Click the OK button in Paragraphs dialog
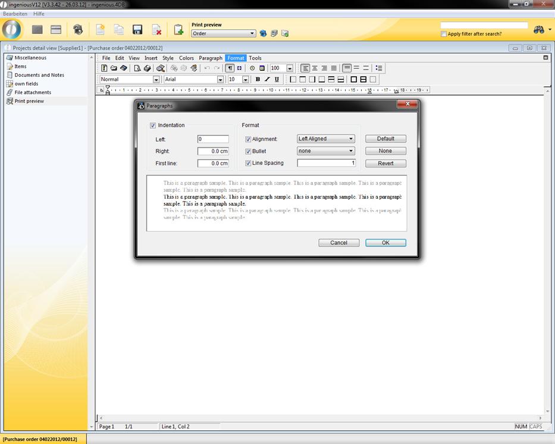This screenshot has width=555, height=444. tap(385, 243)
